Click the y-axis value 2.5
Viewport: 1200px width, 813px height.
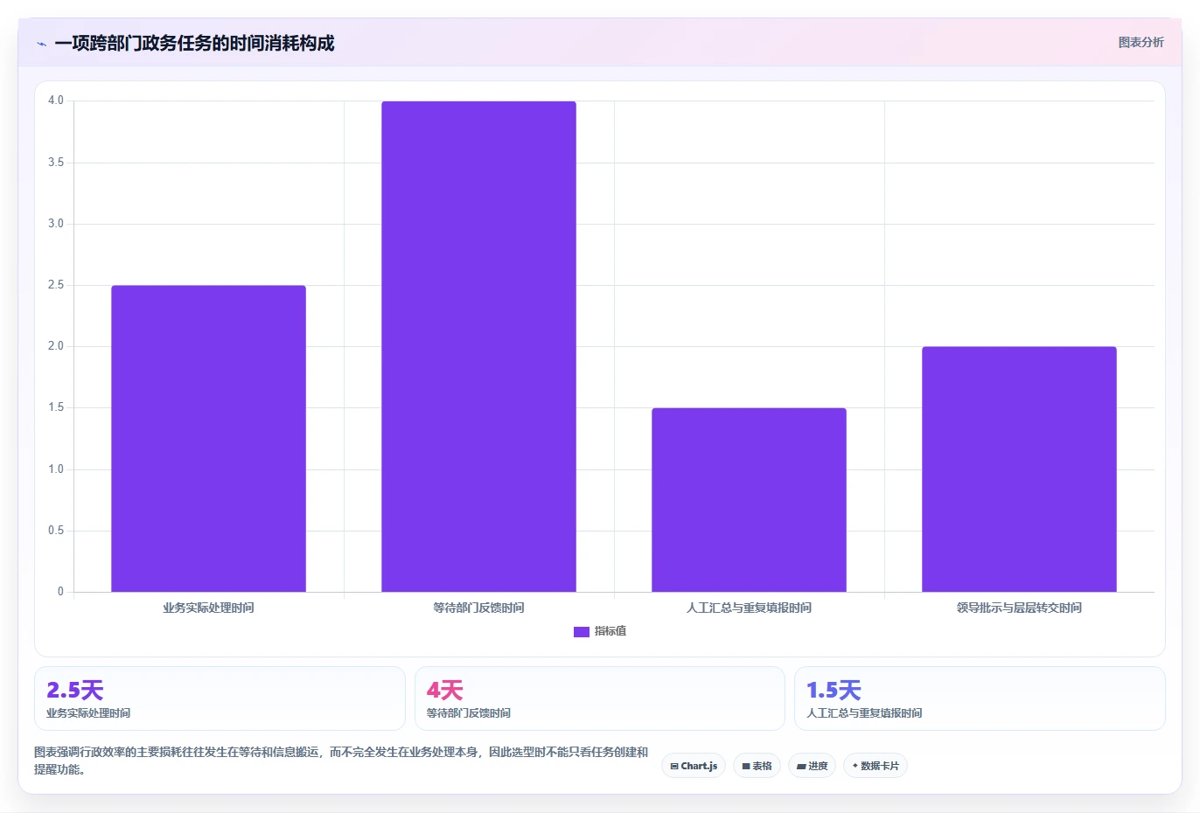point(56,285)
